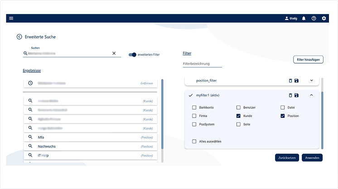Open the thielg user account menu
338x189 pixels.
coord(291,18)
